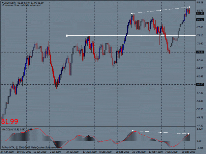Click the 30 Dec 2009 date label
The height and width of the screenshot is (154, 206).
(189, 152)
